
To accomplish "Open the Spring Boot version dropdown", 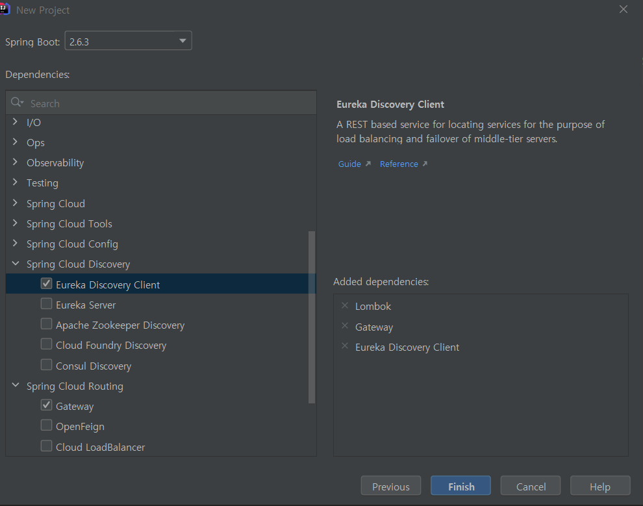I will [x=129, y=41].
